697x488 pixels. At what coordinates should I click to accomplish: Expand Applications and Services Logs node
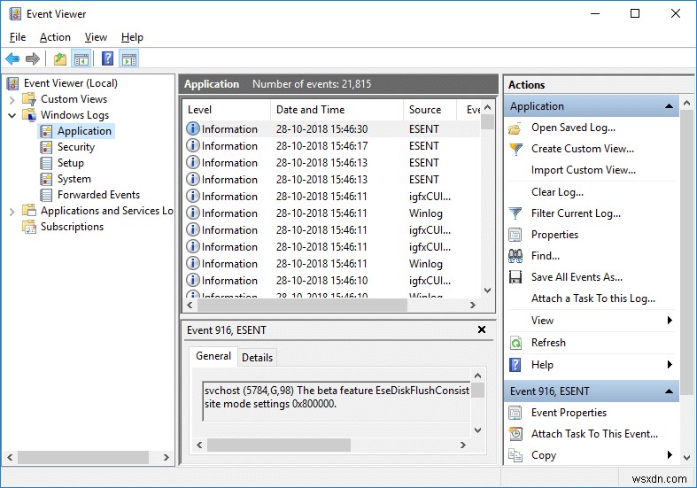(12, 211)
